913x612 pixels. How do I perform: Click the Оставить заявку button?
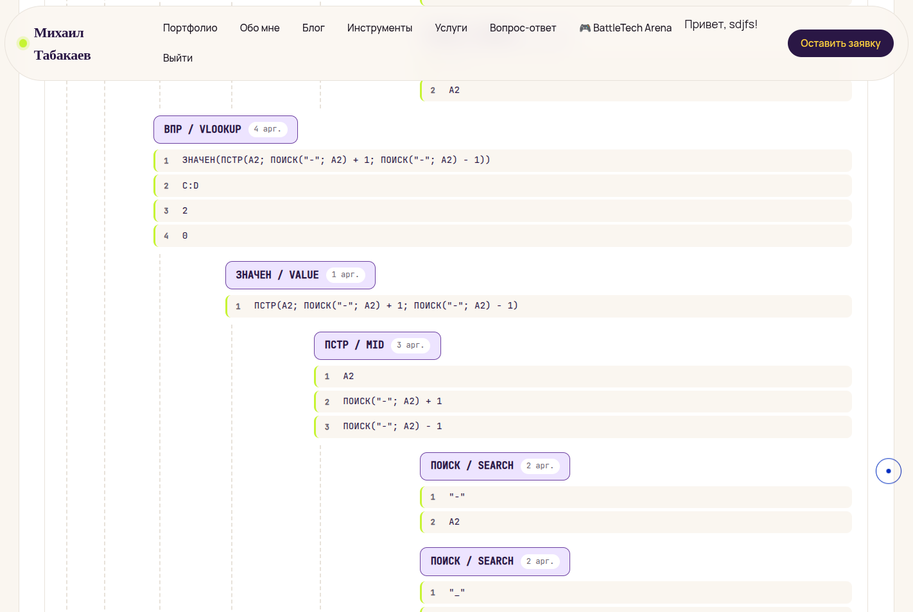coord(840,44)
